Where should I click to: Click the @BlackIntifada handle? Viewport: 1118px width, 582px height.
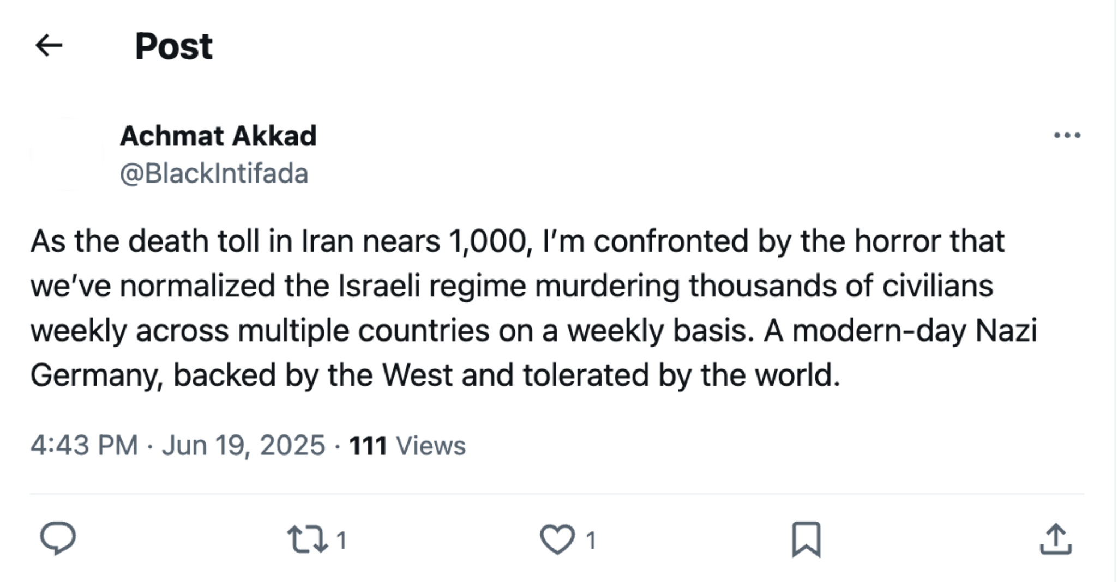[x=214, y=174]
